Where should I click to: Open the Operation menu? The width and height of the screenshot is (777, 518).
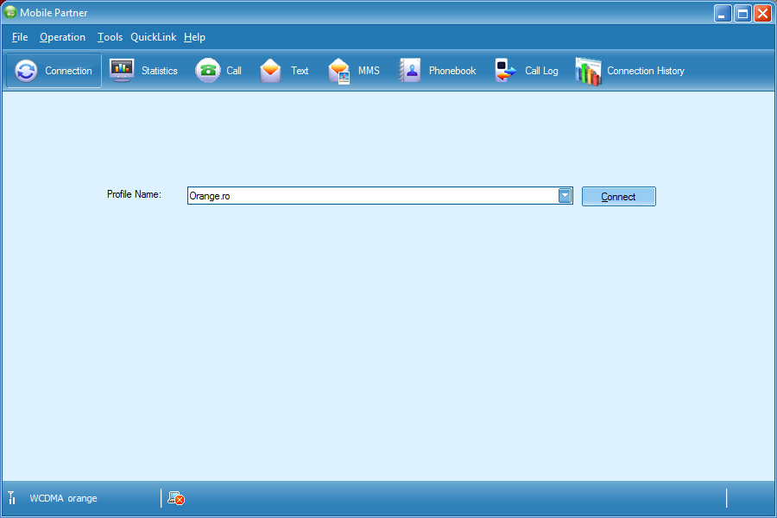tap(62, 37)
